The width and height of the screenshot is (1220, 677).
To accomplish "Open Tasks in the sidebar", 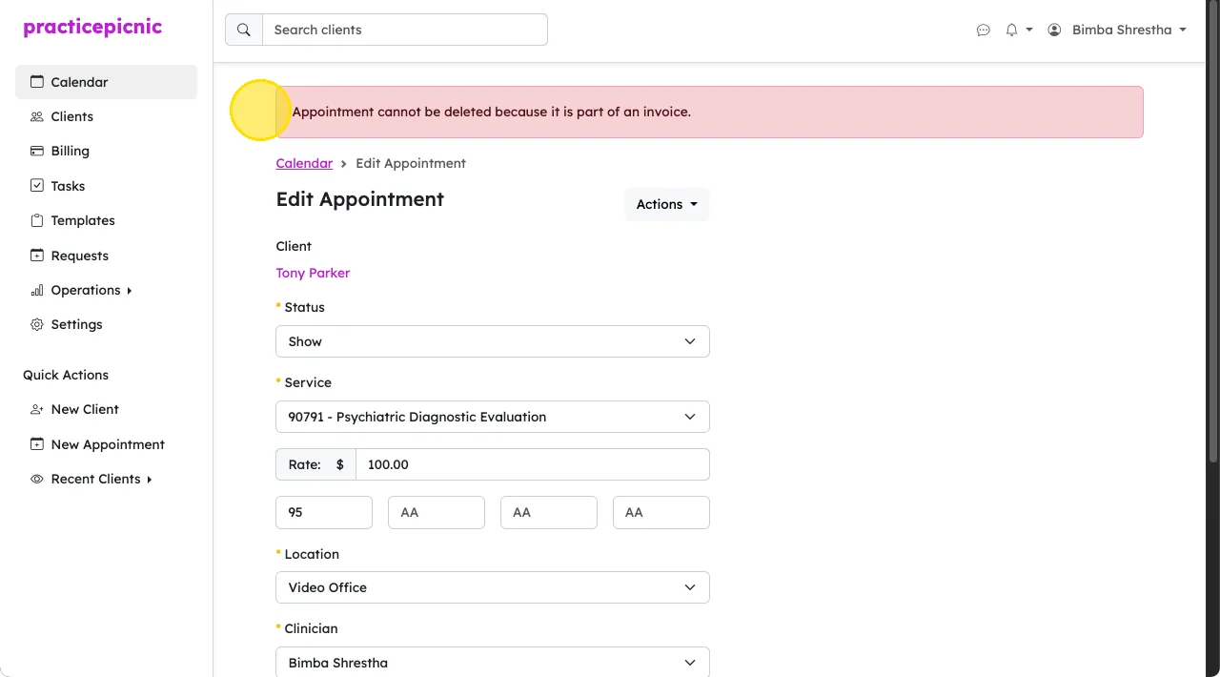I will (x=106, y=186).
